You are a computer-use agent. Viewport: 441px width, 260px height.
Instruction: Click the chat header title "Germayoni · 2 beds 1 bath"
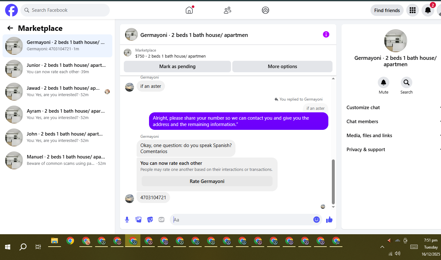tap(194, 35)
